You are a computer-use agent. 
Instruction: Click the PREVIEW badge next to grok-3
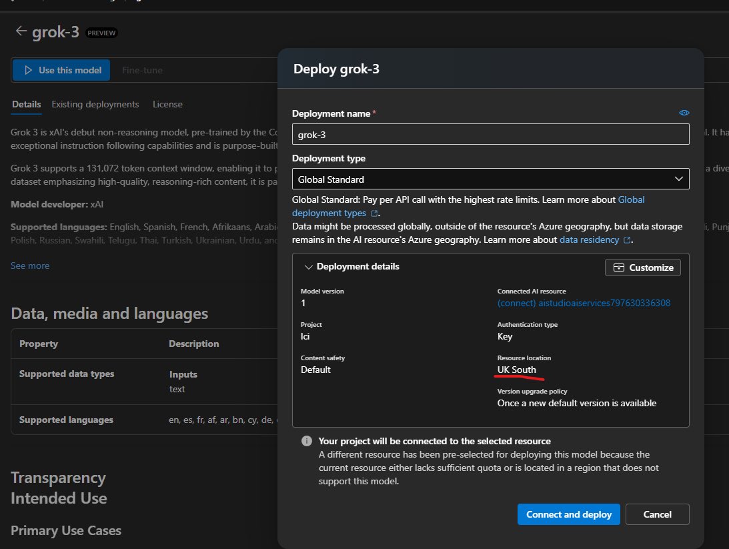(x=101, y=33)
